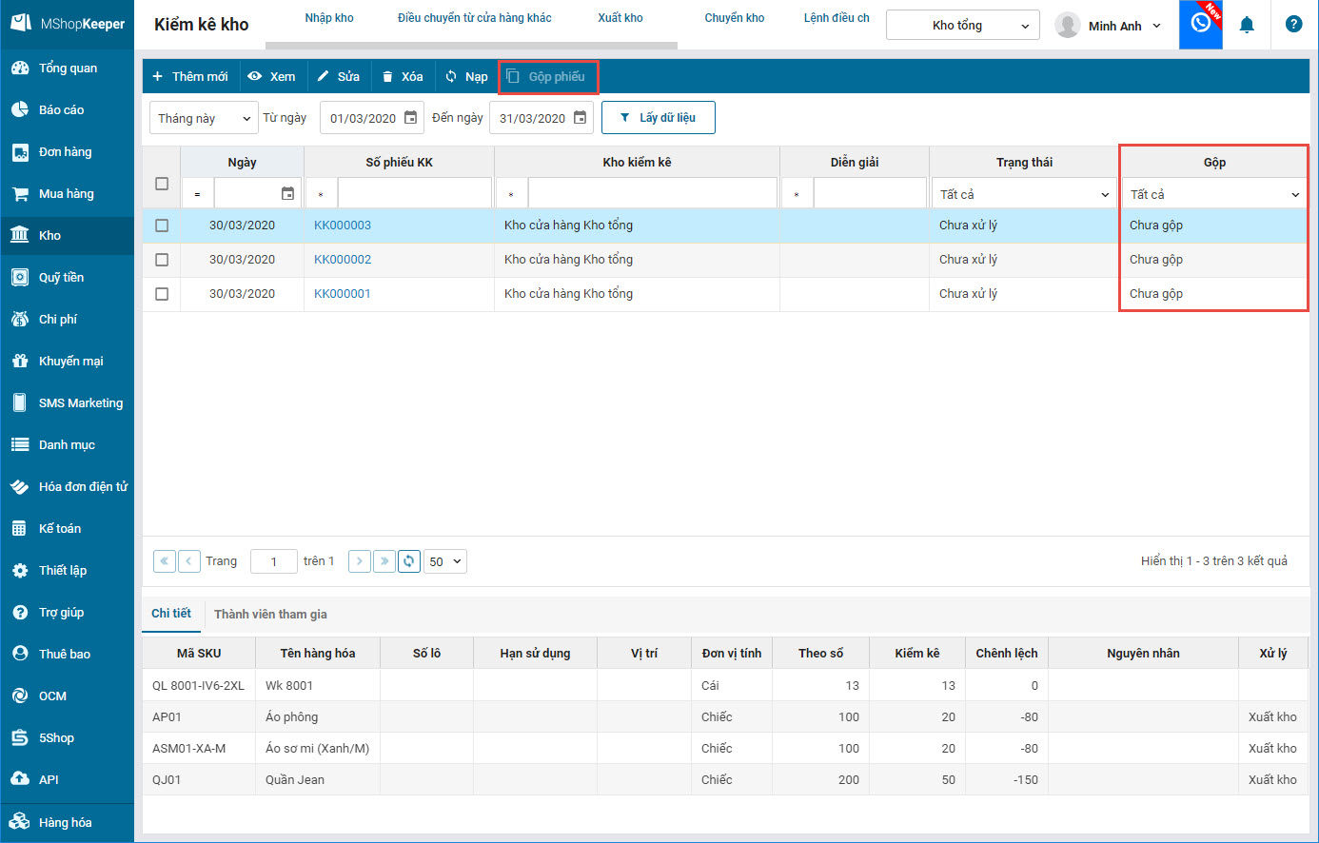Click the notification bell icon
Image resolution: width=1319 pixels, height=843 pixels.
(x=1247, y=26)
